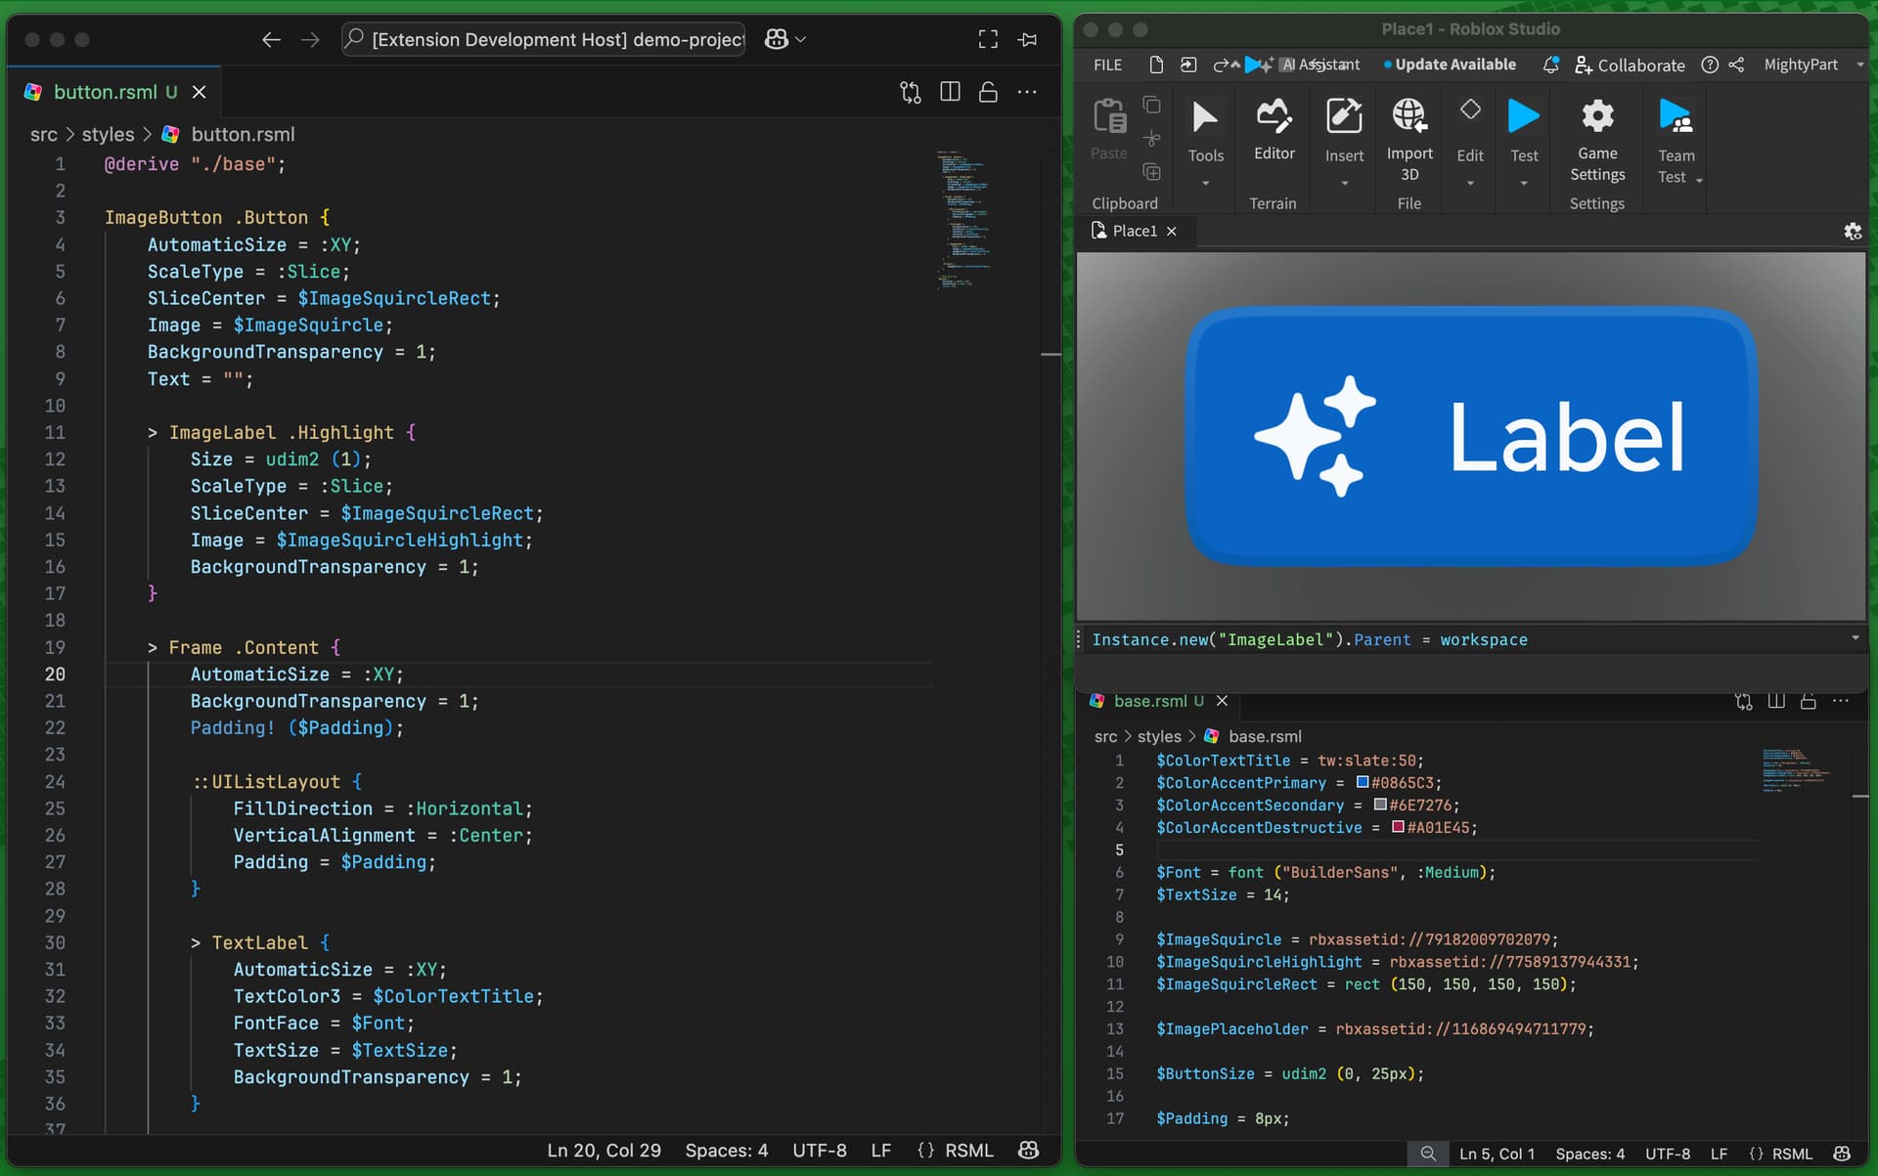This screenshot has width=1878, height=1176.
Task: Expand the command bar history dropdown
Action: (1855, 638)
